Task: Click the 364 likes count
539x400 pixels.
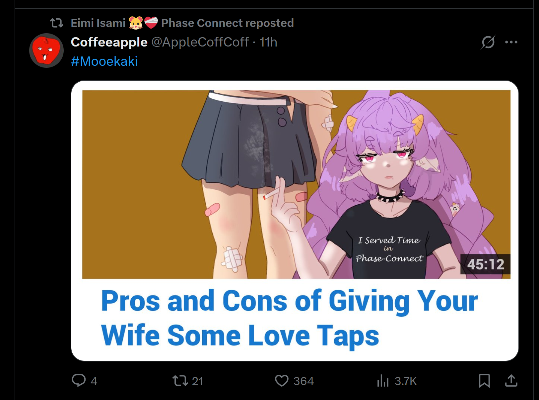Action: (303, 381)
